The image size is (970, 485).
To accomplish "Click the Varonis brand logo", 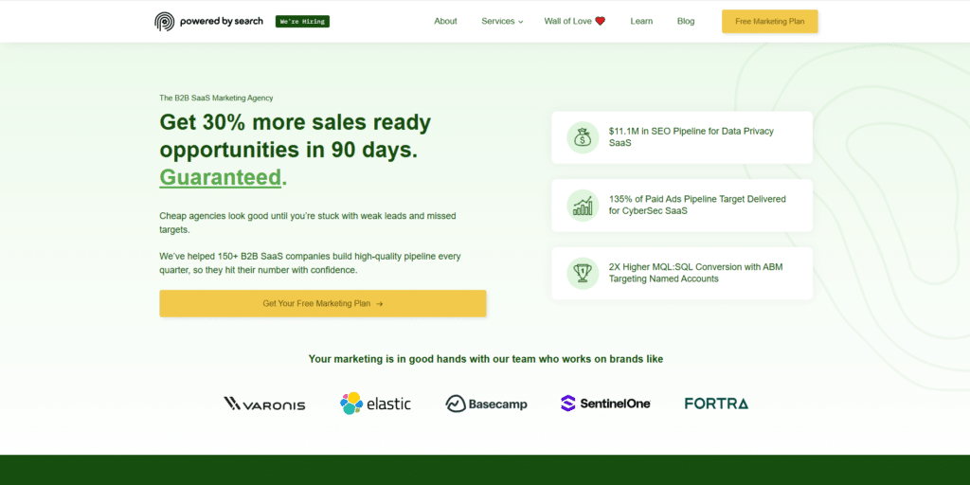I will coord(264,404).
